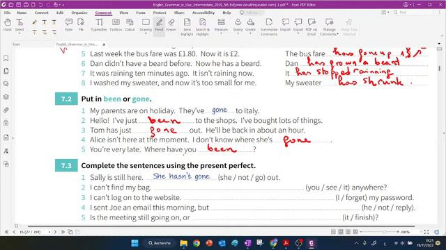The height and width of the screenshot is (250, 446).
Task: Open the Stamp tool
Action: 238,25
